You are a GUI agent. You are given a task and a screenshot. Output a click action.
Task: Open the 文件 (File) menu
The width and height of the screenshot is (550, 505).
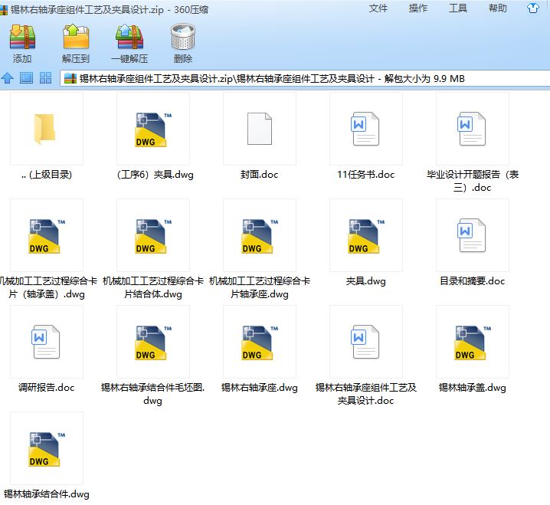click(378, 8)
